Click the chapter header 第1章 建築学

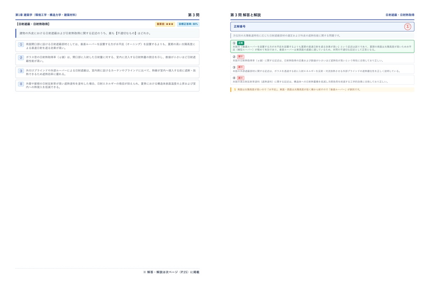tap(46, 15)
